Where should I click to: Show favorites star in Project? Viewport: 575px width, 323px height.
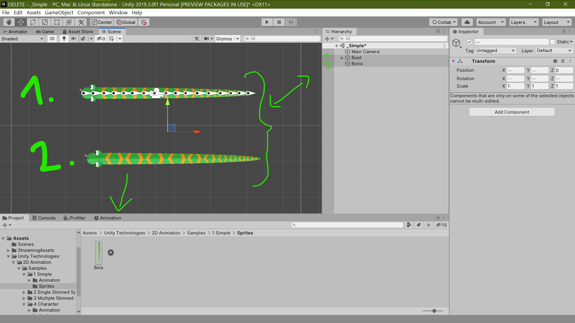(x=429, y=225)
